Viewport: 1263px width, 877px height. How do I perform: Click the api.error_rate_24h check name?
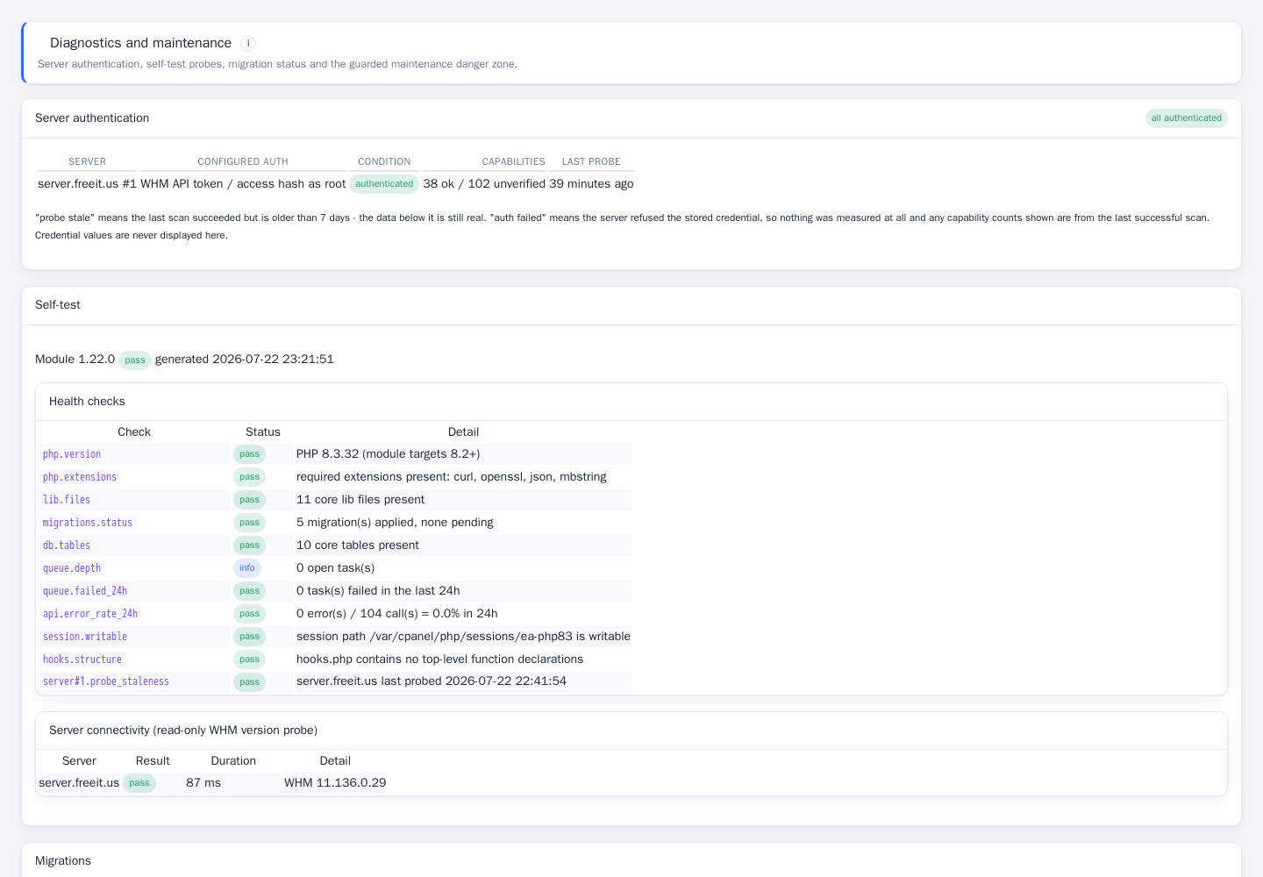[x=90, y=614]
